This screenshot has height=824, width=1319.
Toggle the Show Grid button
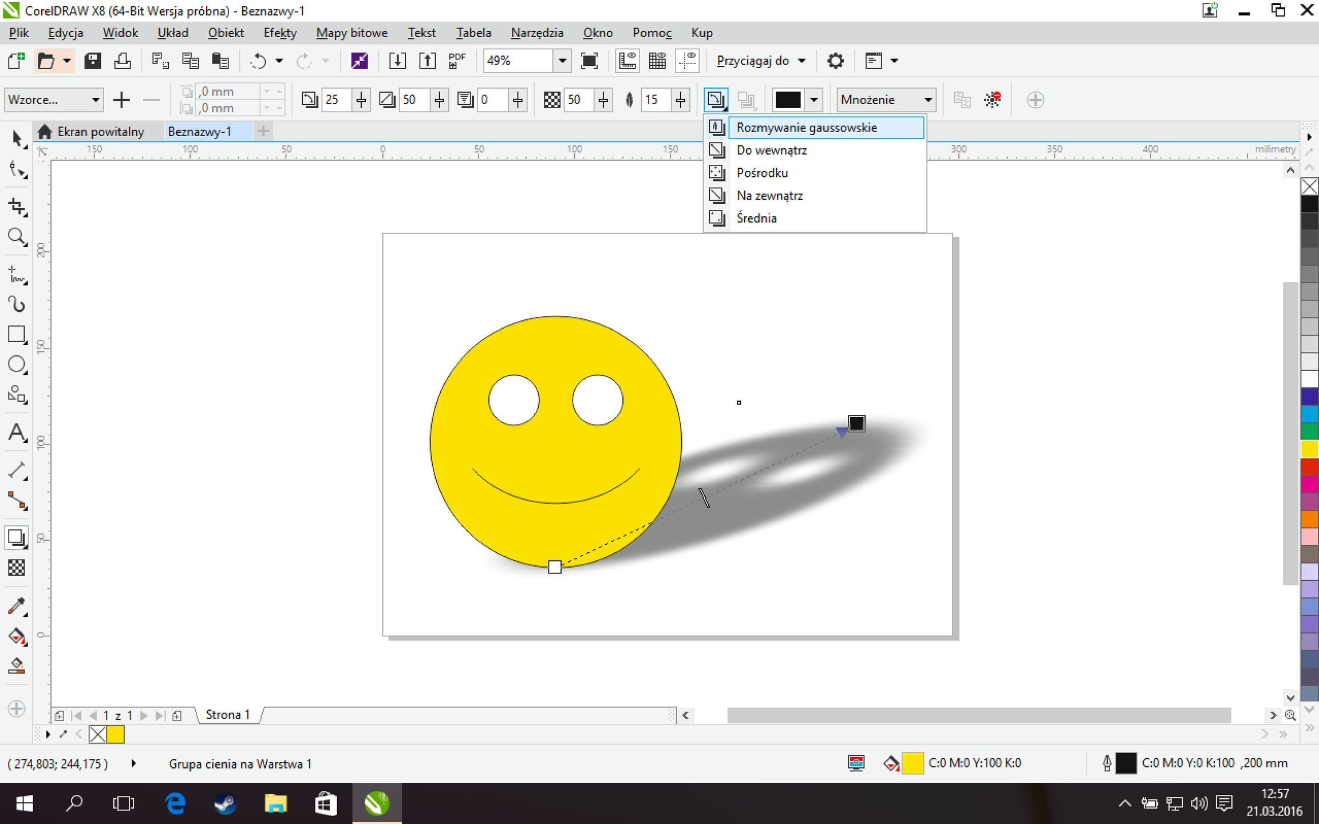(657, 61)
